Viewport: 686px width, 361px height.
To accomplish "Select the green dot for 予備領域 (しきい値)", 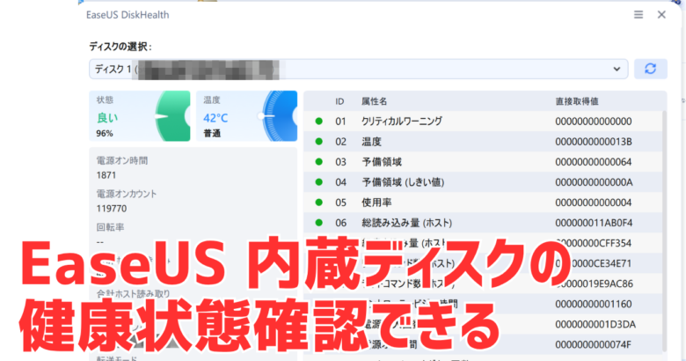I will coord(319,181).
